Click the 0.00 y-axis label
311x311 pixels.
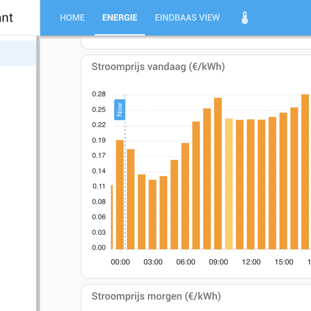click(x=99, y=248)
